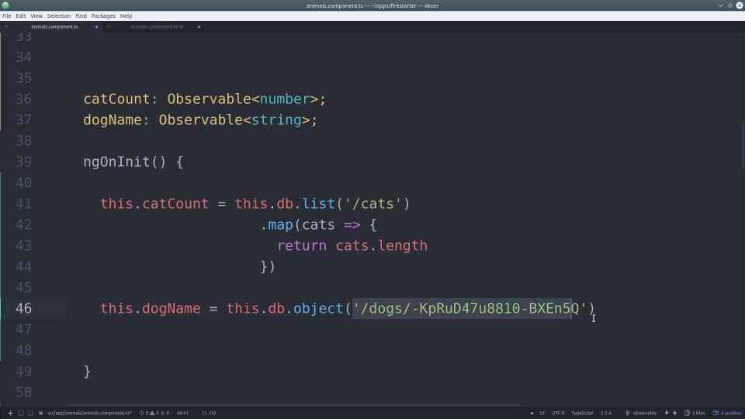The height and width of the screenshot is (419, 745).
Task: Click line number 39 in the gutter
Action: pyautogui.click(x=24, y=161)
